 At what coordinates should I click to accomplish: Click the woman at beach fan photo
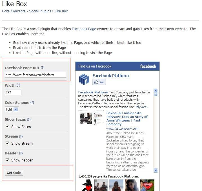pos(116,185)
